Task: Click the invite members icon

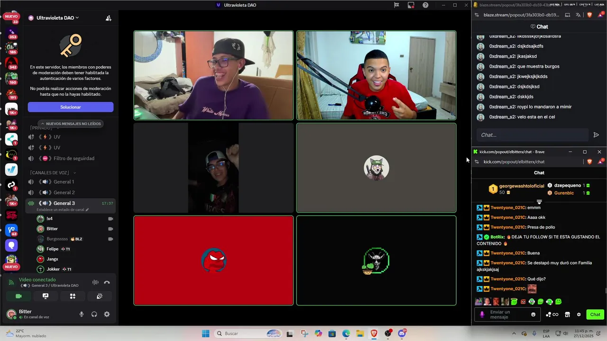Action: 109,18
